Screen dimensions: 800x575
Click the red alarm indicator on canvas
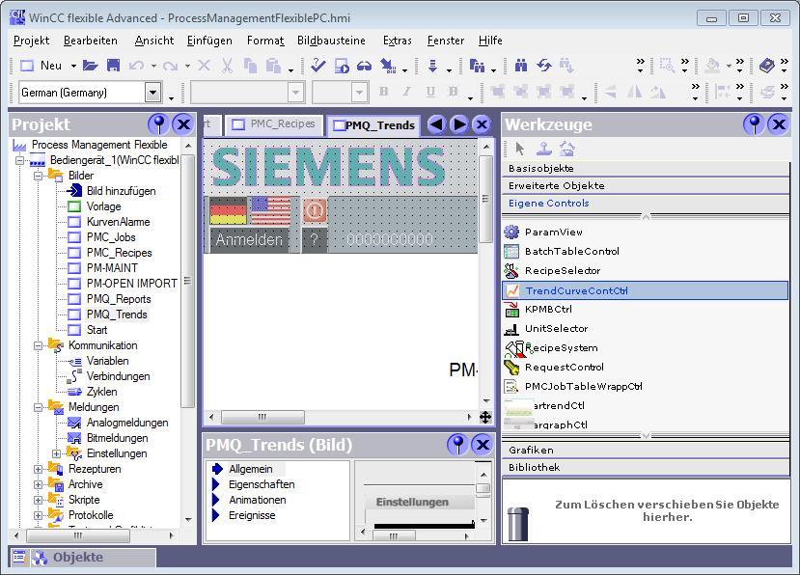[x=315, y=210]
